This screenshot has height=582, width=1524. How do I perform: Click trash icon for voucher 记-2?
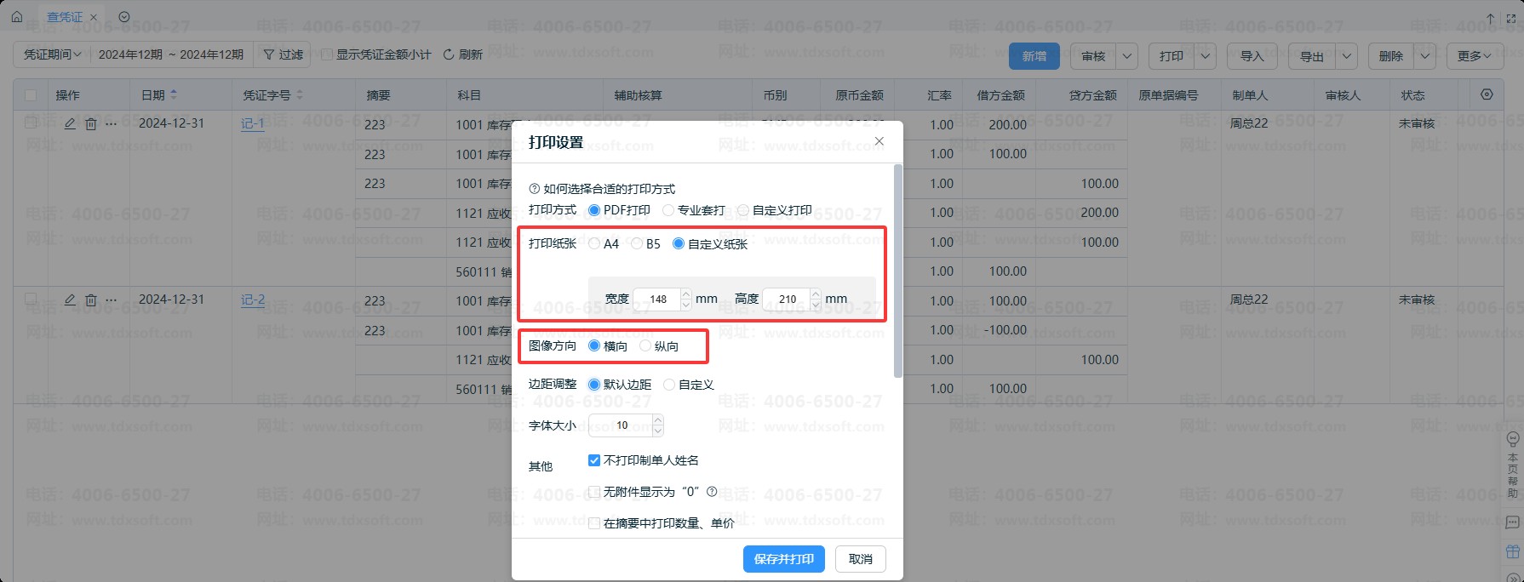tap(91, 300)
